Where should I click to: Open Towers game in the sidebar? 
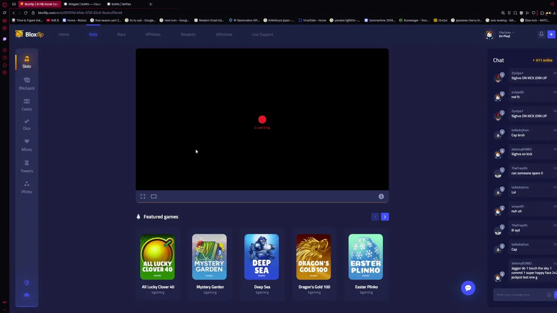(27, 166)
